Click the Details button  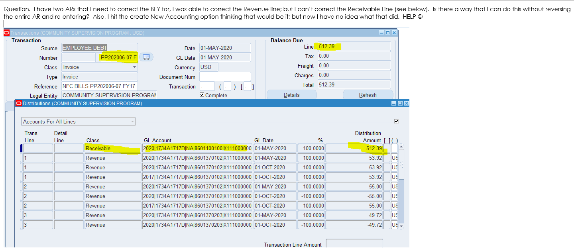pos(292,95)
